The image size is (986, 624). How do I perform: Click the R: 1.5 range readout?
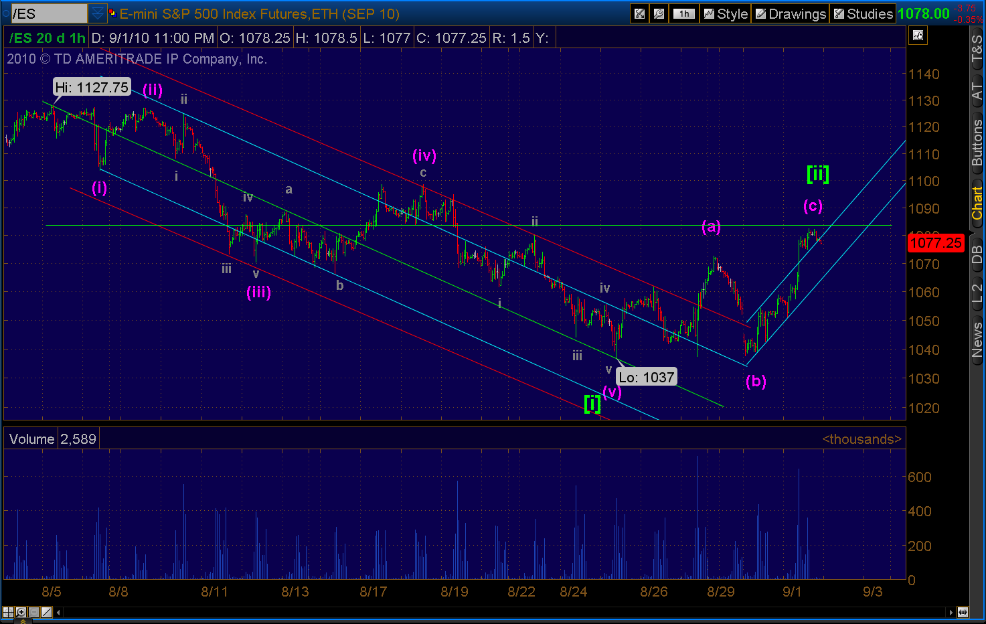511,38
